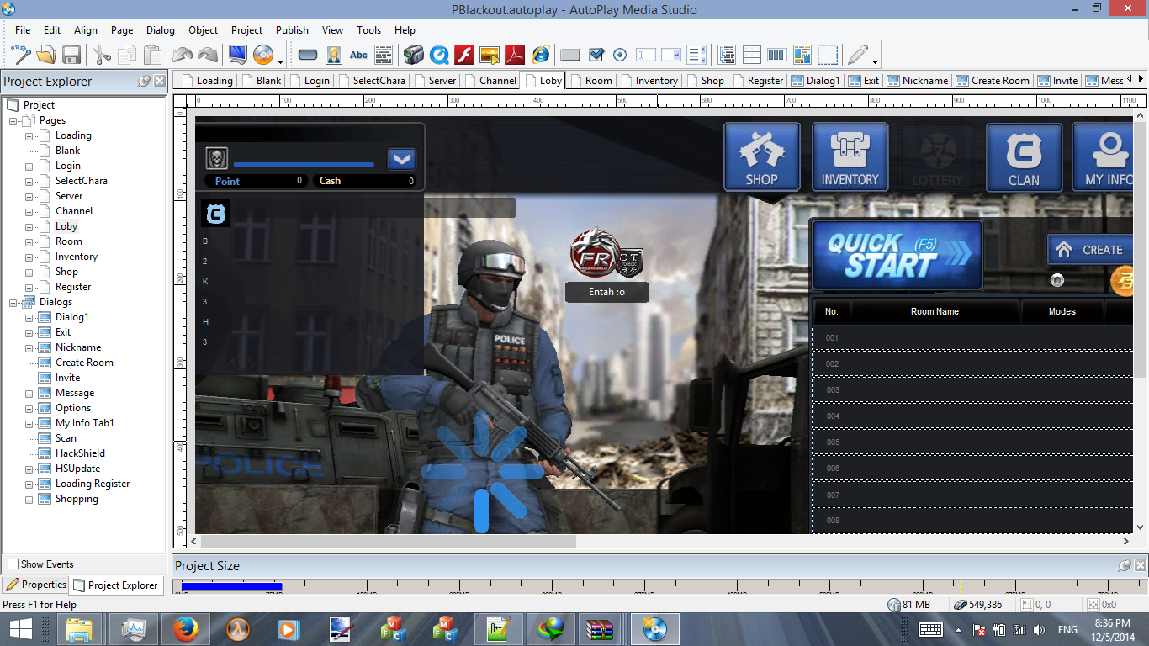The image size is (1149, 646).
Task: Insert a SlideShow object
Action: tap(490, 56)
